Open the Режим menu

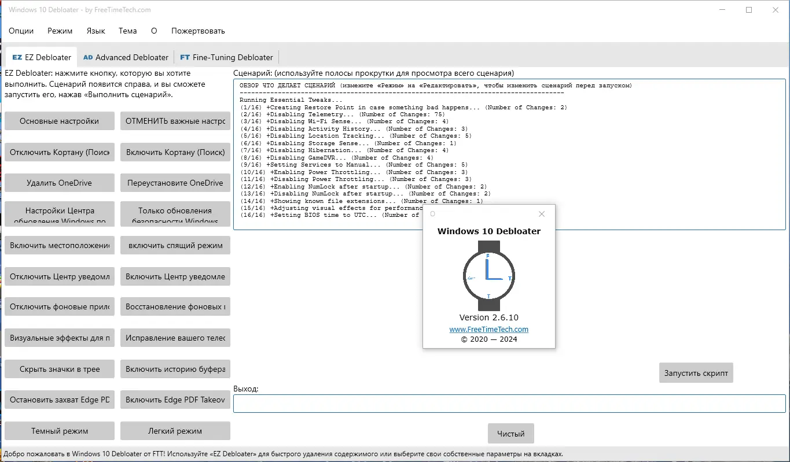pos(60,31)
